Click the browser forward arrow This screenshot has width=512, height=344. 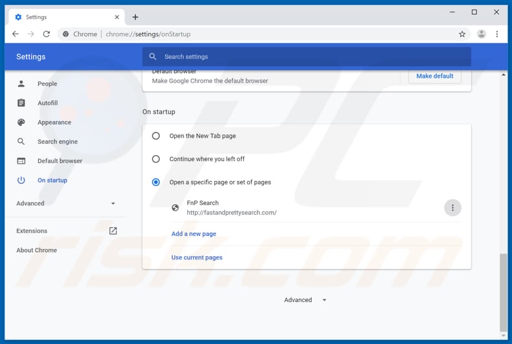(x=31, y=34)
